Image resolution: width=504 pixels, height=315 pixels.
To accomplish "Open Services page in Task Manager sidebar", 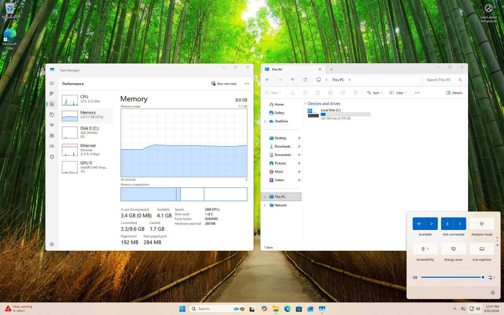I will 52,157.
